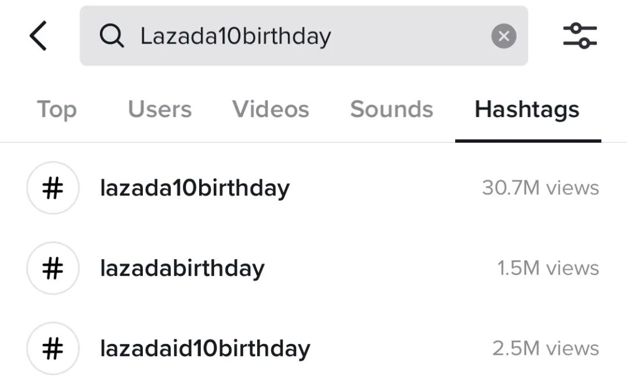Clear the search query with the X icon
This screenshot has height=388, width=627.
[x=504, y=35]
